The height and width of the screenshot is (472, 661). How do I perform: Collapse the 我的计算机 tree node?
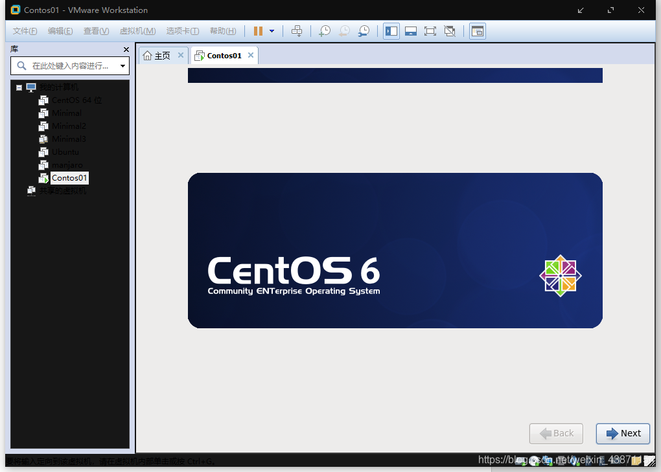pos(19,87)
